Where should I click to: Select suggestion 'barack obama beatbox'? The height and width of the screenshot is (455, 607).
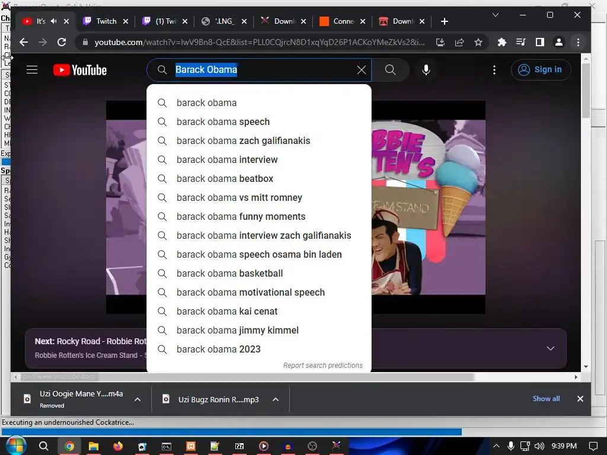[258, 179]
